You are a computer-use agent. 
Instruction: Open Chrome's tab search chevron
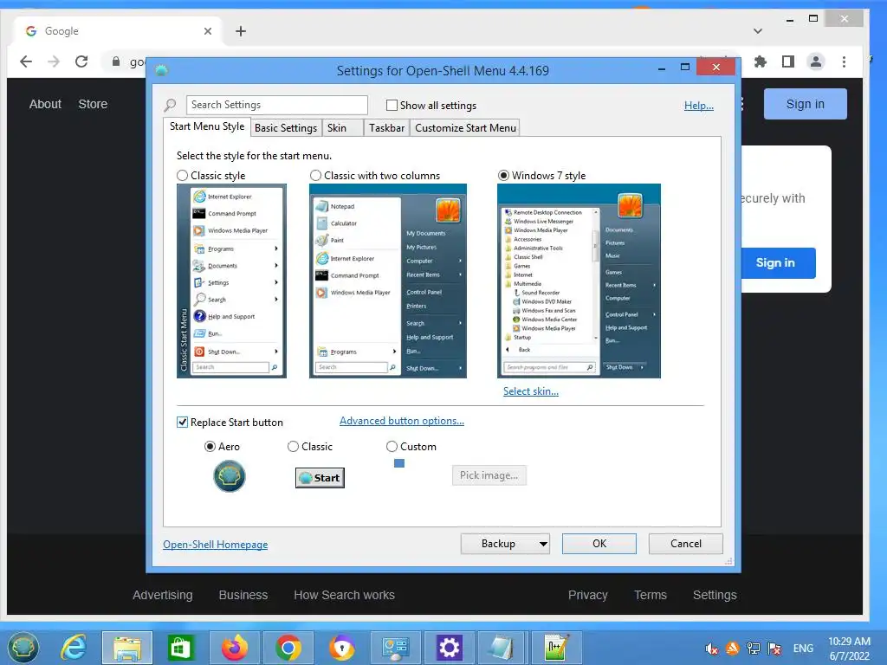coord(758,31)
